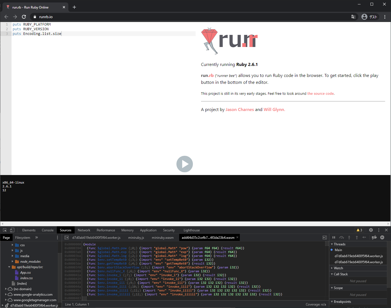Image resolution: width=391 pixels, height=308 pixels.
Task: Hide the Sources navigator sidebar
Action: pos(66,238)
